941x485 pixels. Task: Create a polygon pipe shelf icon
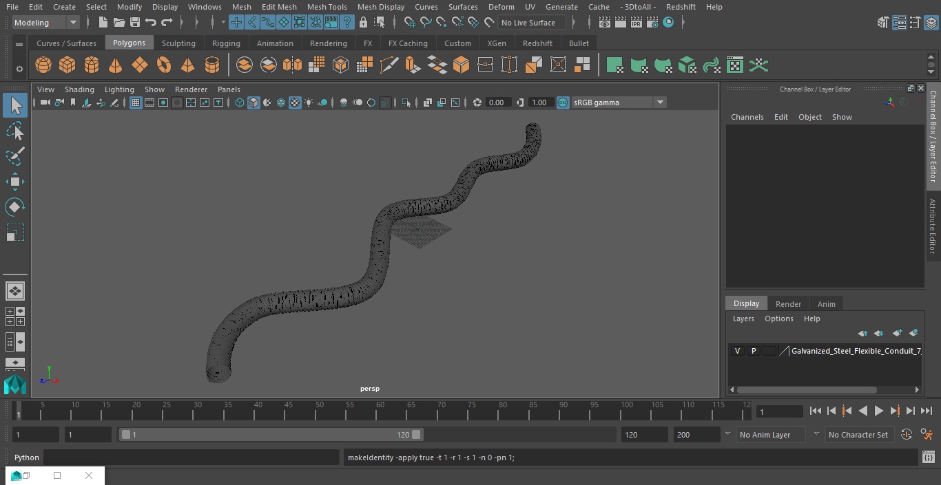pyautogui.click(x=211, y=65)
